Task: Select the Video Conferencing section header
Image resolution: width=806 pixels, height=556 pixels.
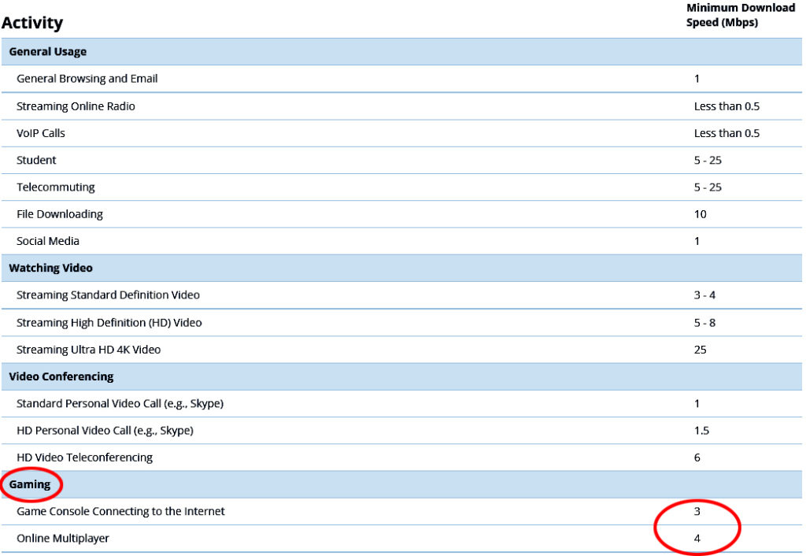Action: pos(61,376)
